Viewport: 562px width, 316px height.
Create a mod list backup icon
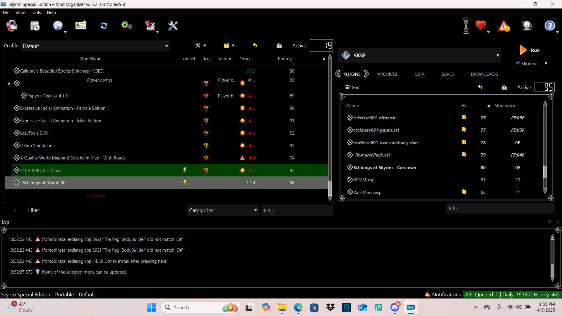(x=279, y=45)
